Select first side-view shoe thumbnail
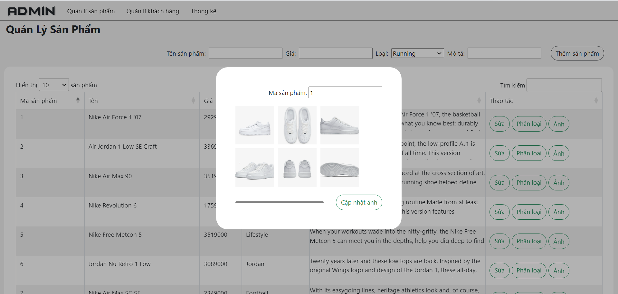 [x=255, y=125]
